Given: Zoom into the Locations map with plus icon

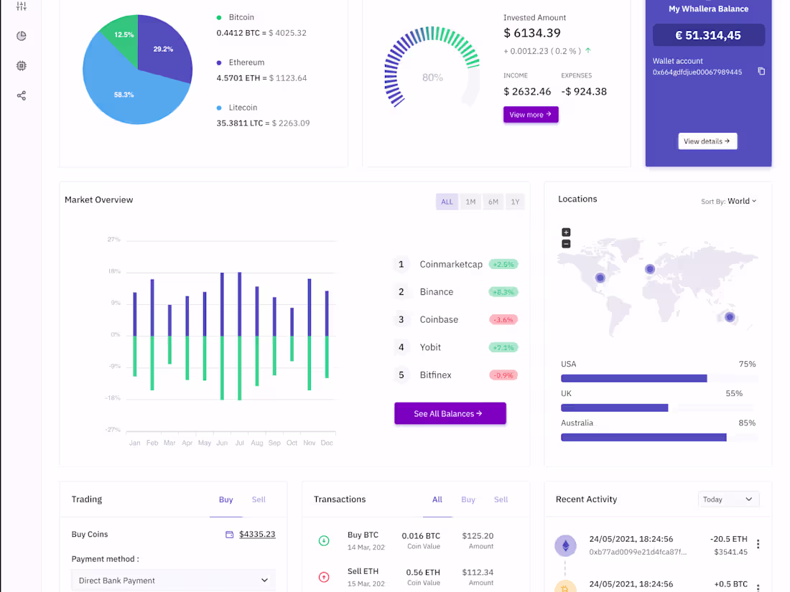Looking at the screenshot, I should (566, 232).
